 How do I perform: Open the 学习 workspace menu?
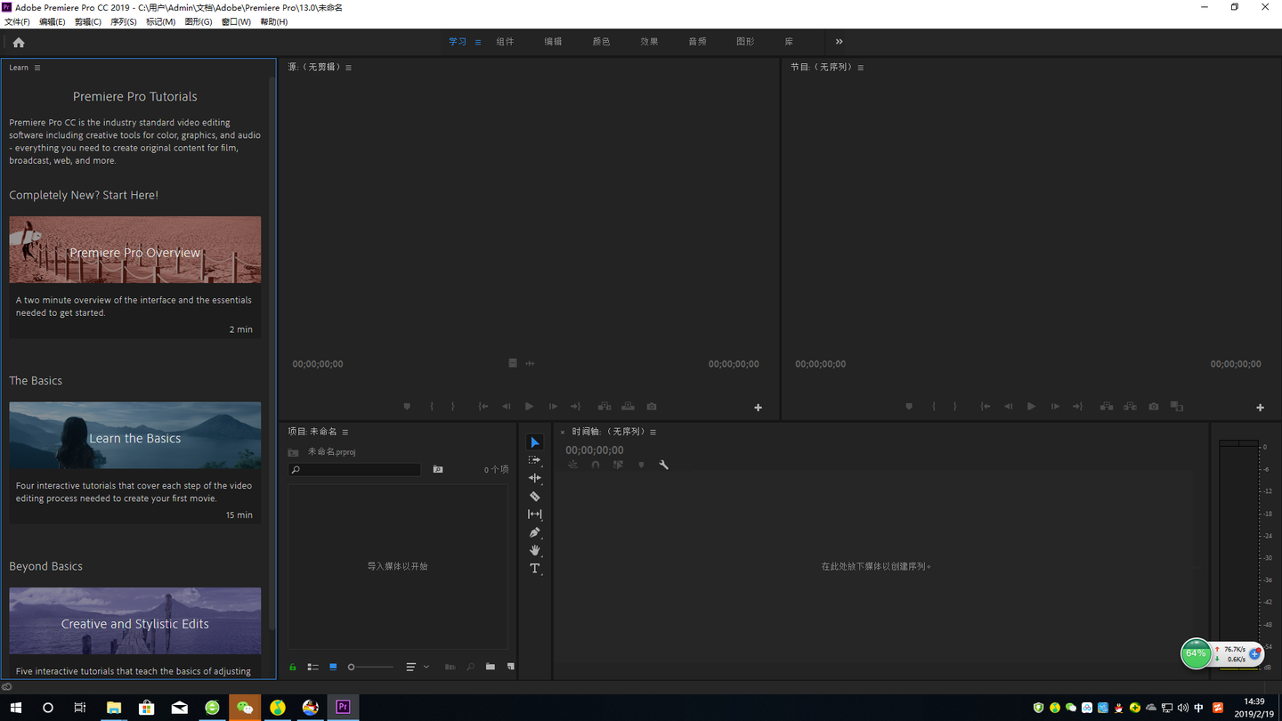(x=478, y=42)
